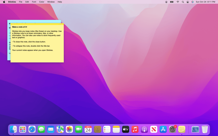Check the battery status icon
The width and height of the screenshot is (218, 136).
click(172, 2)
